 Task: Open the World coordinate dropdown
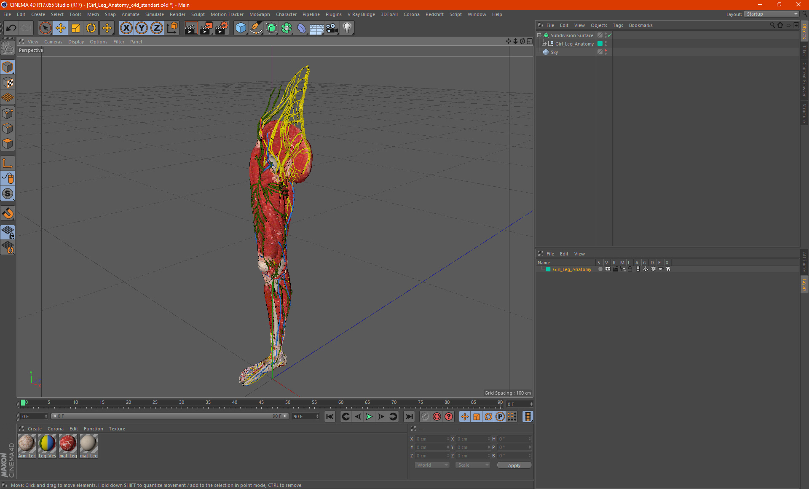432,465
